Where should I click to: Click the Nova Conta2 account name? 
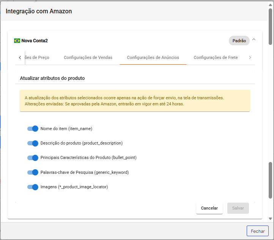tap(35, 41)
